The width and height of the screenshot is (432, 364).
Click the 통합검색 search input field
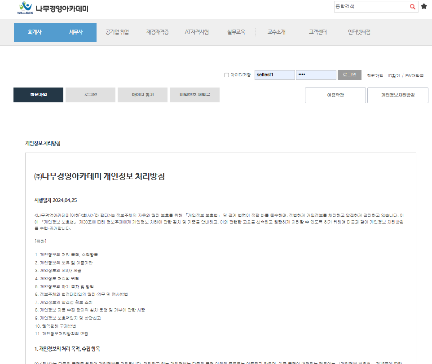tap(371, 7)
